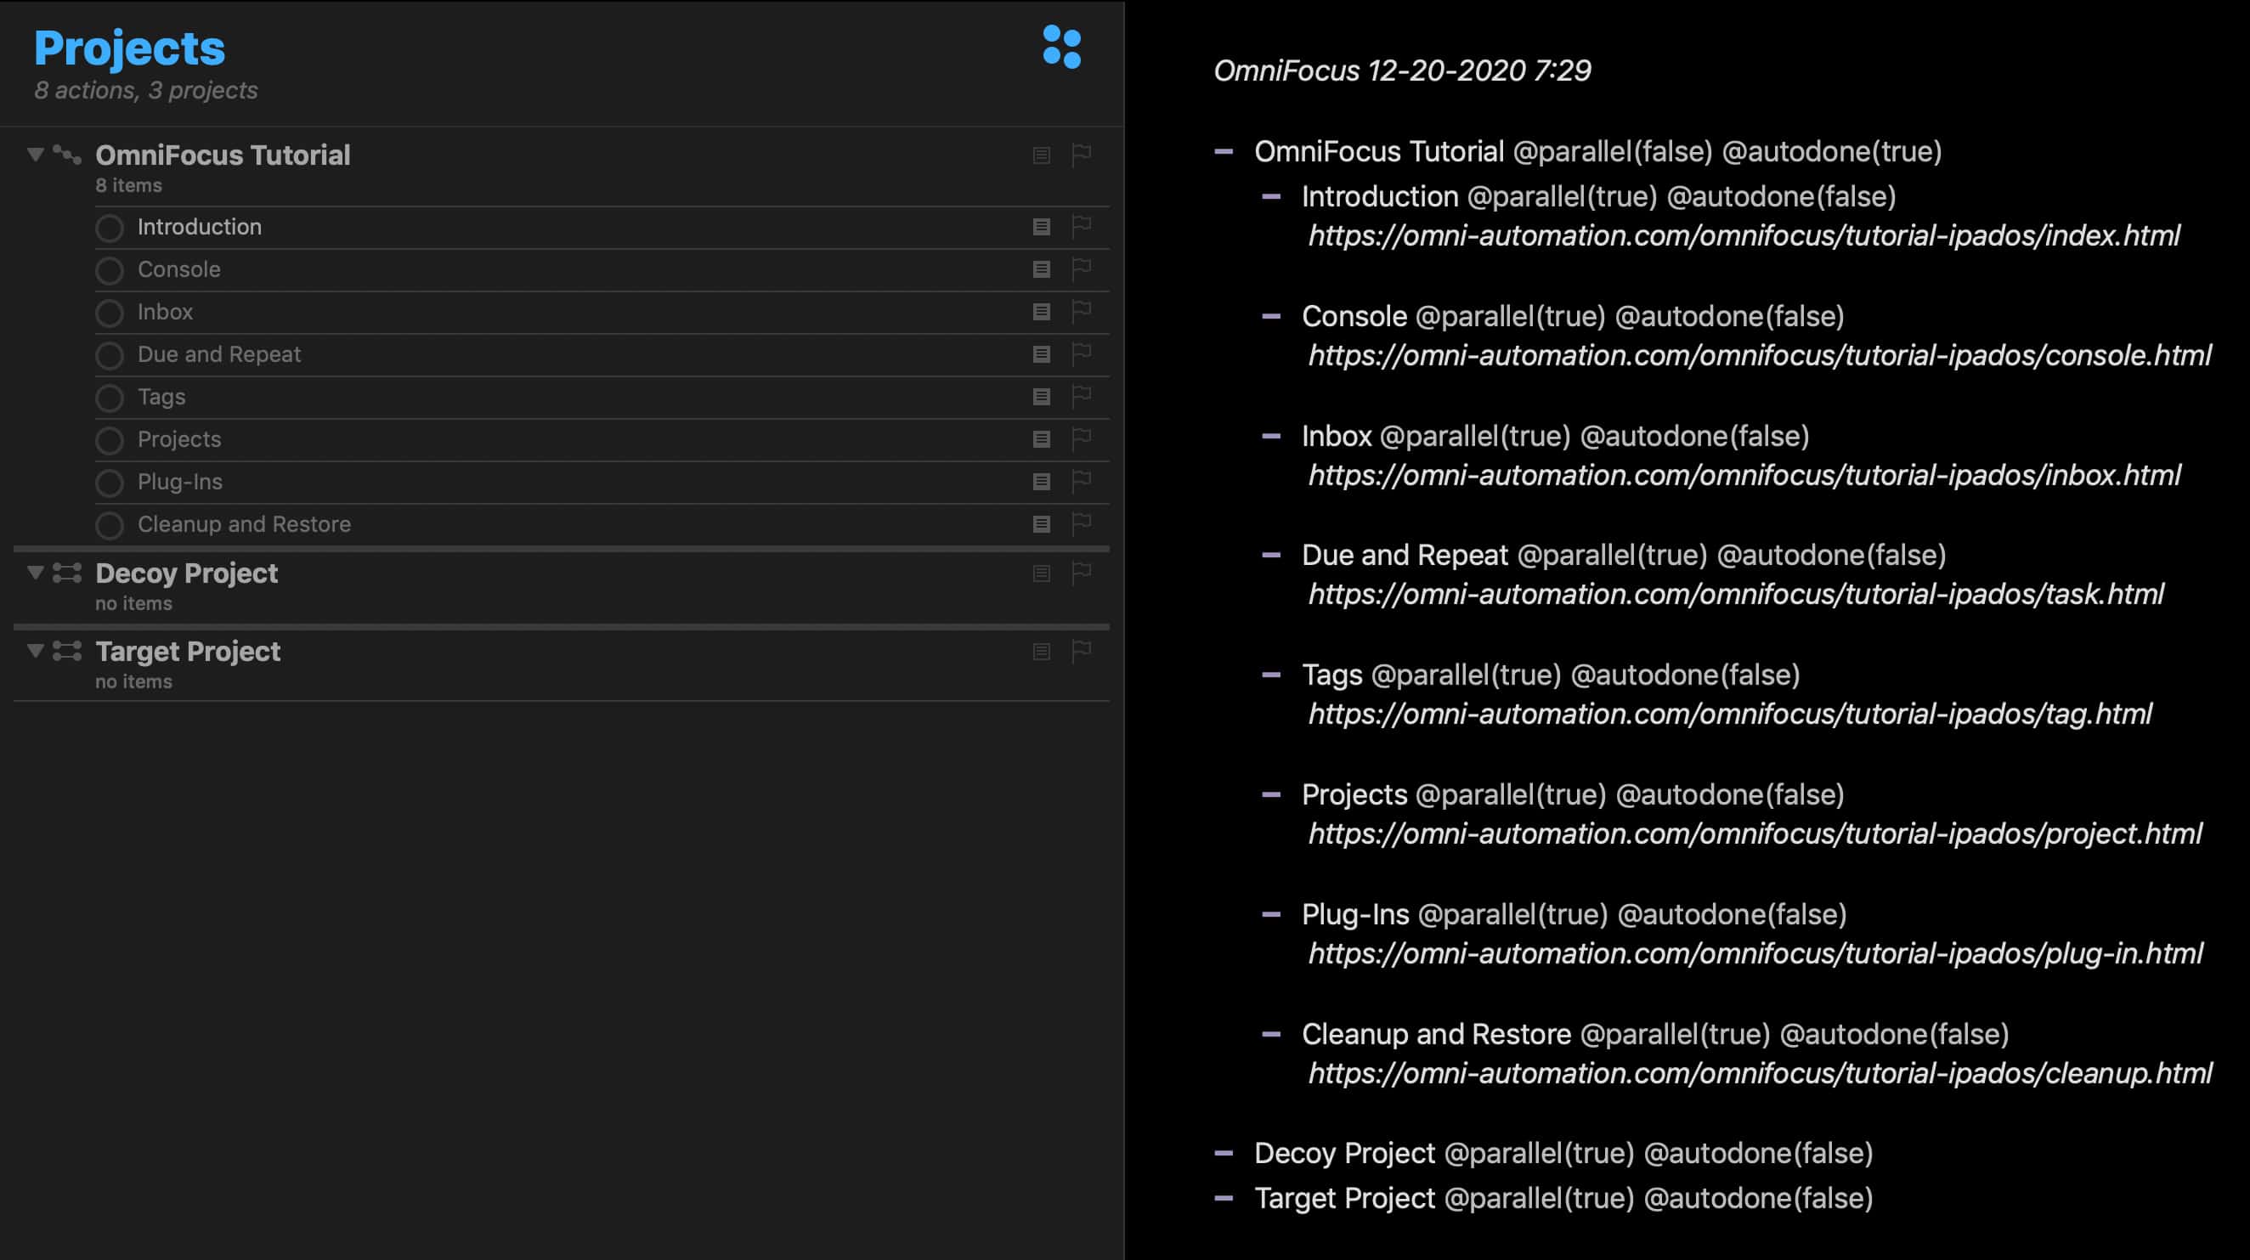Flag the Target Project

pos(1082,652)
